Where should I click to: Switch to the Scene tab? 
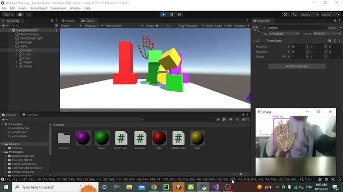[x=69, y=21]
